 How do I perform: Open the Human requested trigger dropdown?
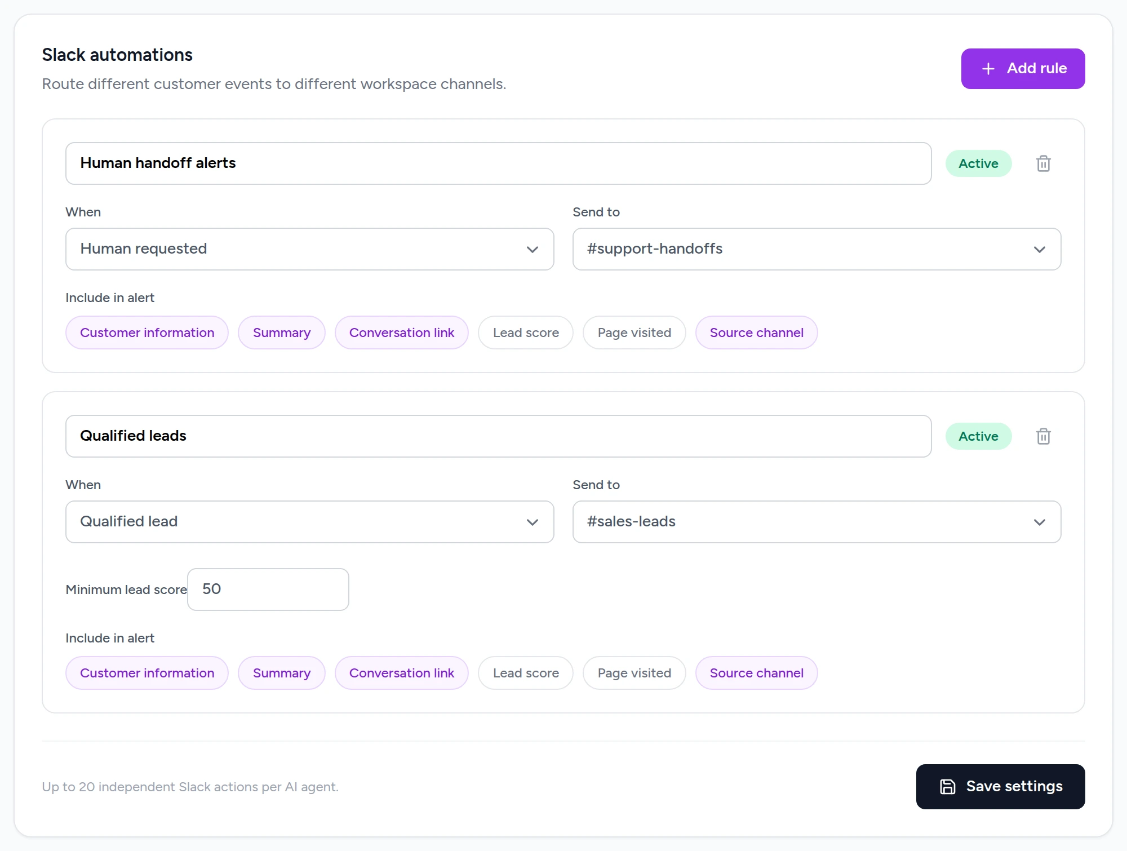click(x=310, y=249)
